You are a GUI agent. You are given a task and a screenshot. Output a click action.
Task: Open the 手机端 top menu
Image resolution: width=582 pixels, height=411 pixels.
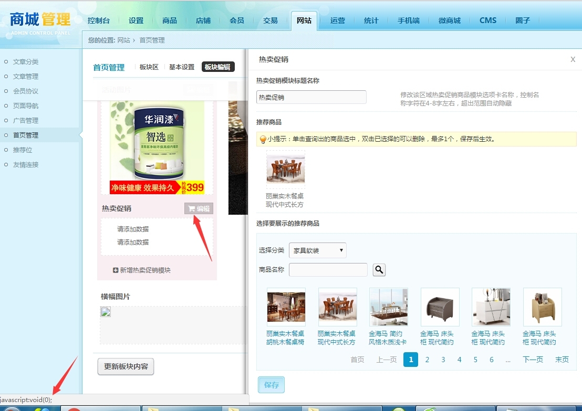pos(409,21)
